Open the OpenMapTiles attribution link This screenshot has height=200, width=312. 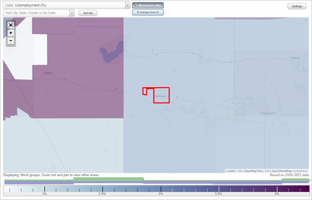pos(253,171)
